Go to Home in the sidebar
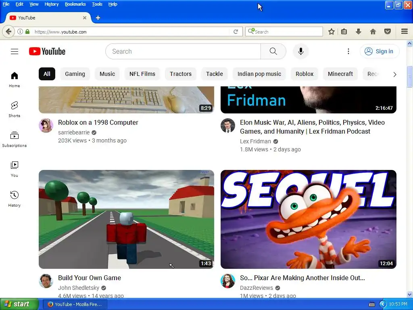This screenshot has width=413, height=310. coord(14,80)
